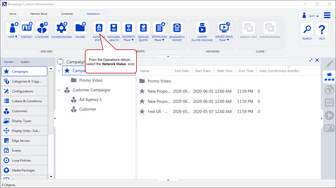
Task: Add a new Customer from the ribbon
Action: click(x=42, y=28)
